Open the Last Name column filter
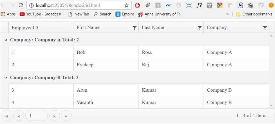Screen dimensions: 275x124 click(x=200, y=28)
